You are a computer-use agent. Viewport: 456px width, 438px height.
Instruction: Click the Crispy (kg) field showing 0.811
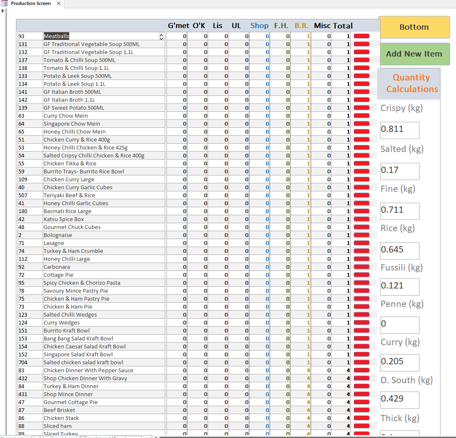(400, 130)
